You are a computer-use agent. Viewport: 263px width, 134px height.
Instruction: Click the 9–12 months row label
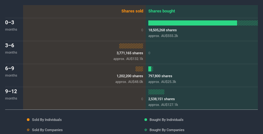[11, 94]
